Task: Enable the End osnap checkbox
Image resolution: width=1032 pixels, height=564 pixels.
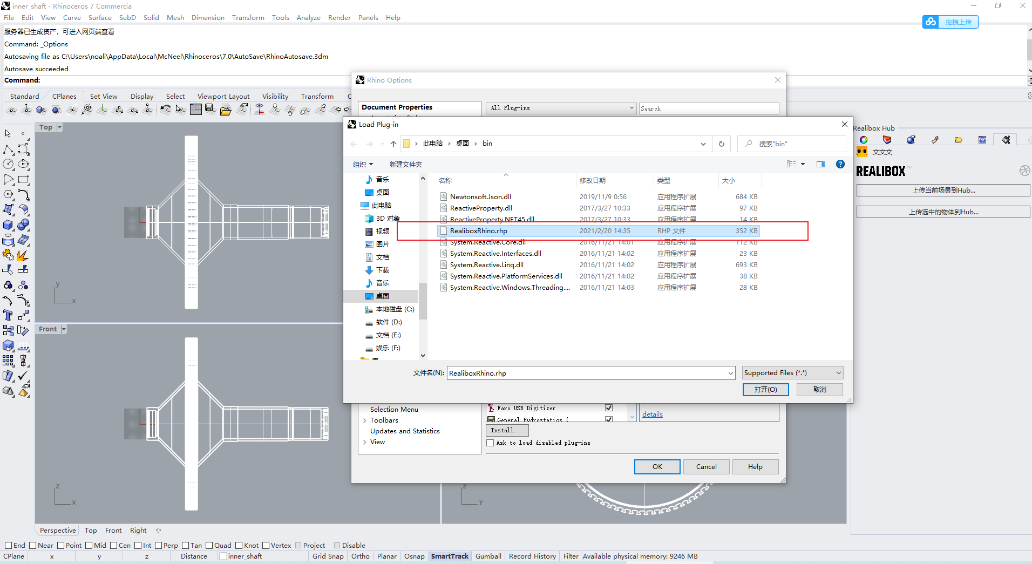Action: (x=8, y=545)
